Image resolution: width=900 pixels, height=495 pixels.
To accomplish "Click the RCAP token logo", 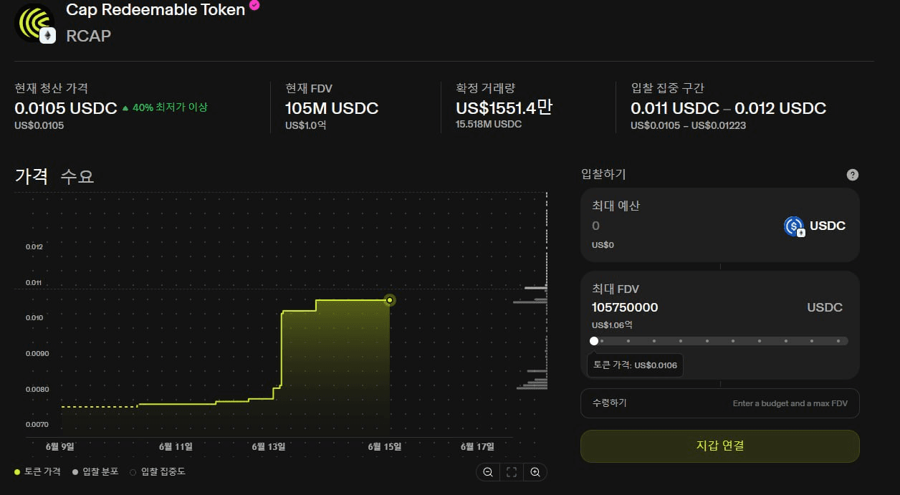I will 34,23.
